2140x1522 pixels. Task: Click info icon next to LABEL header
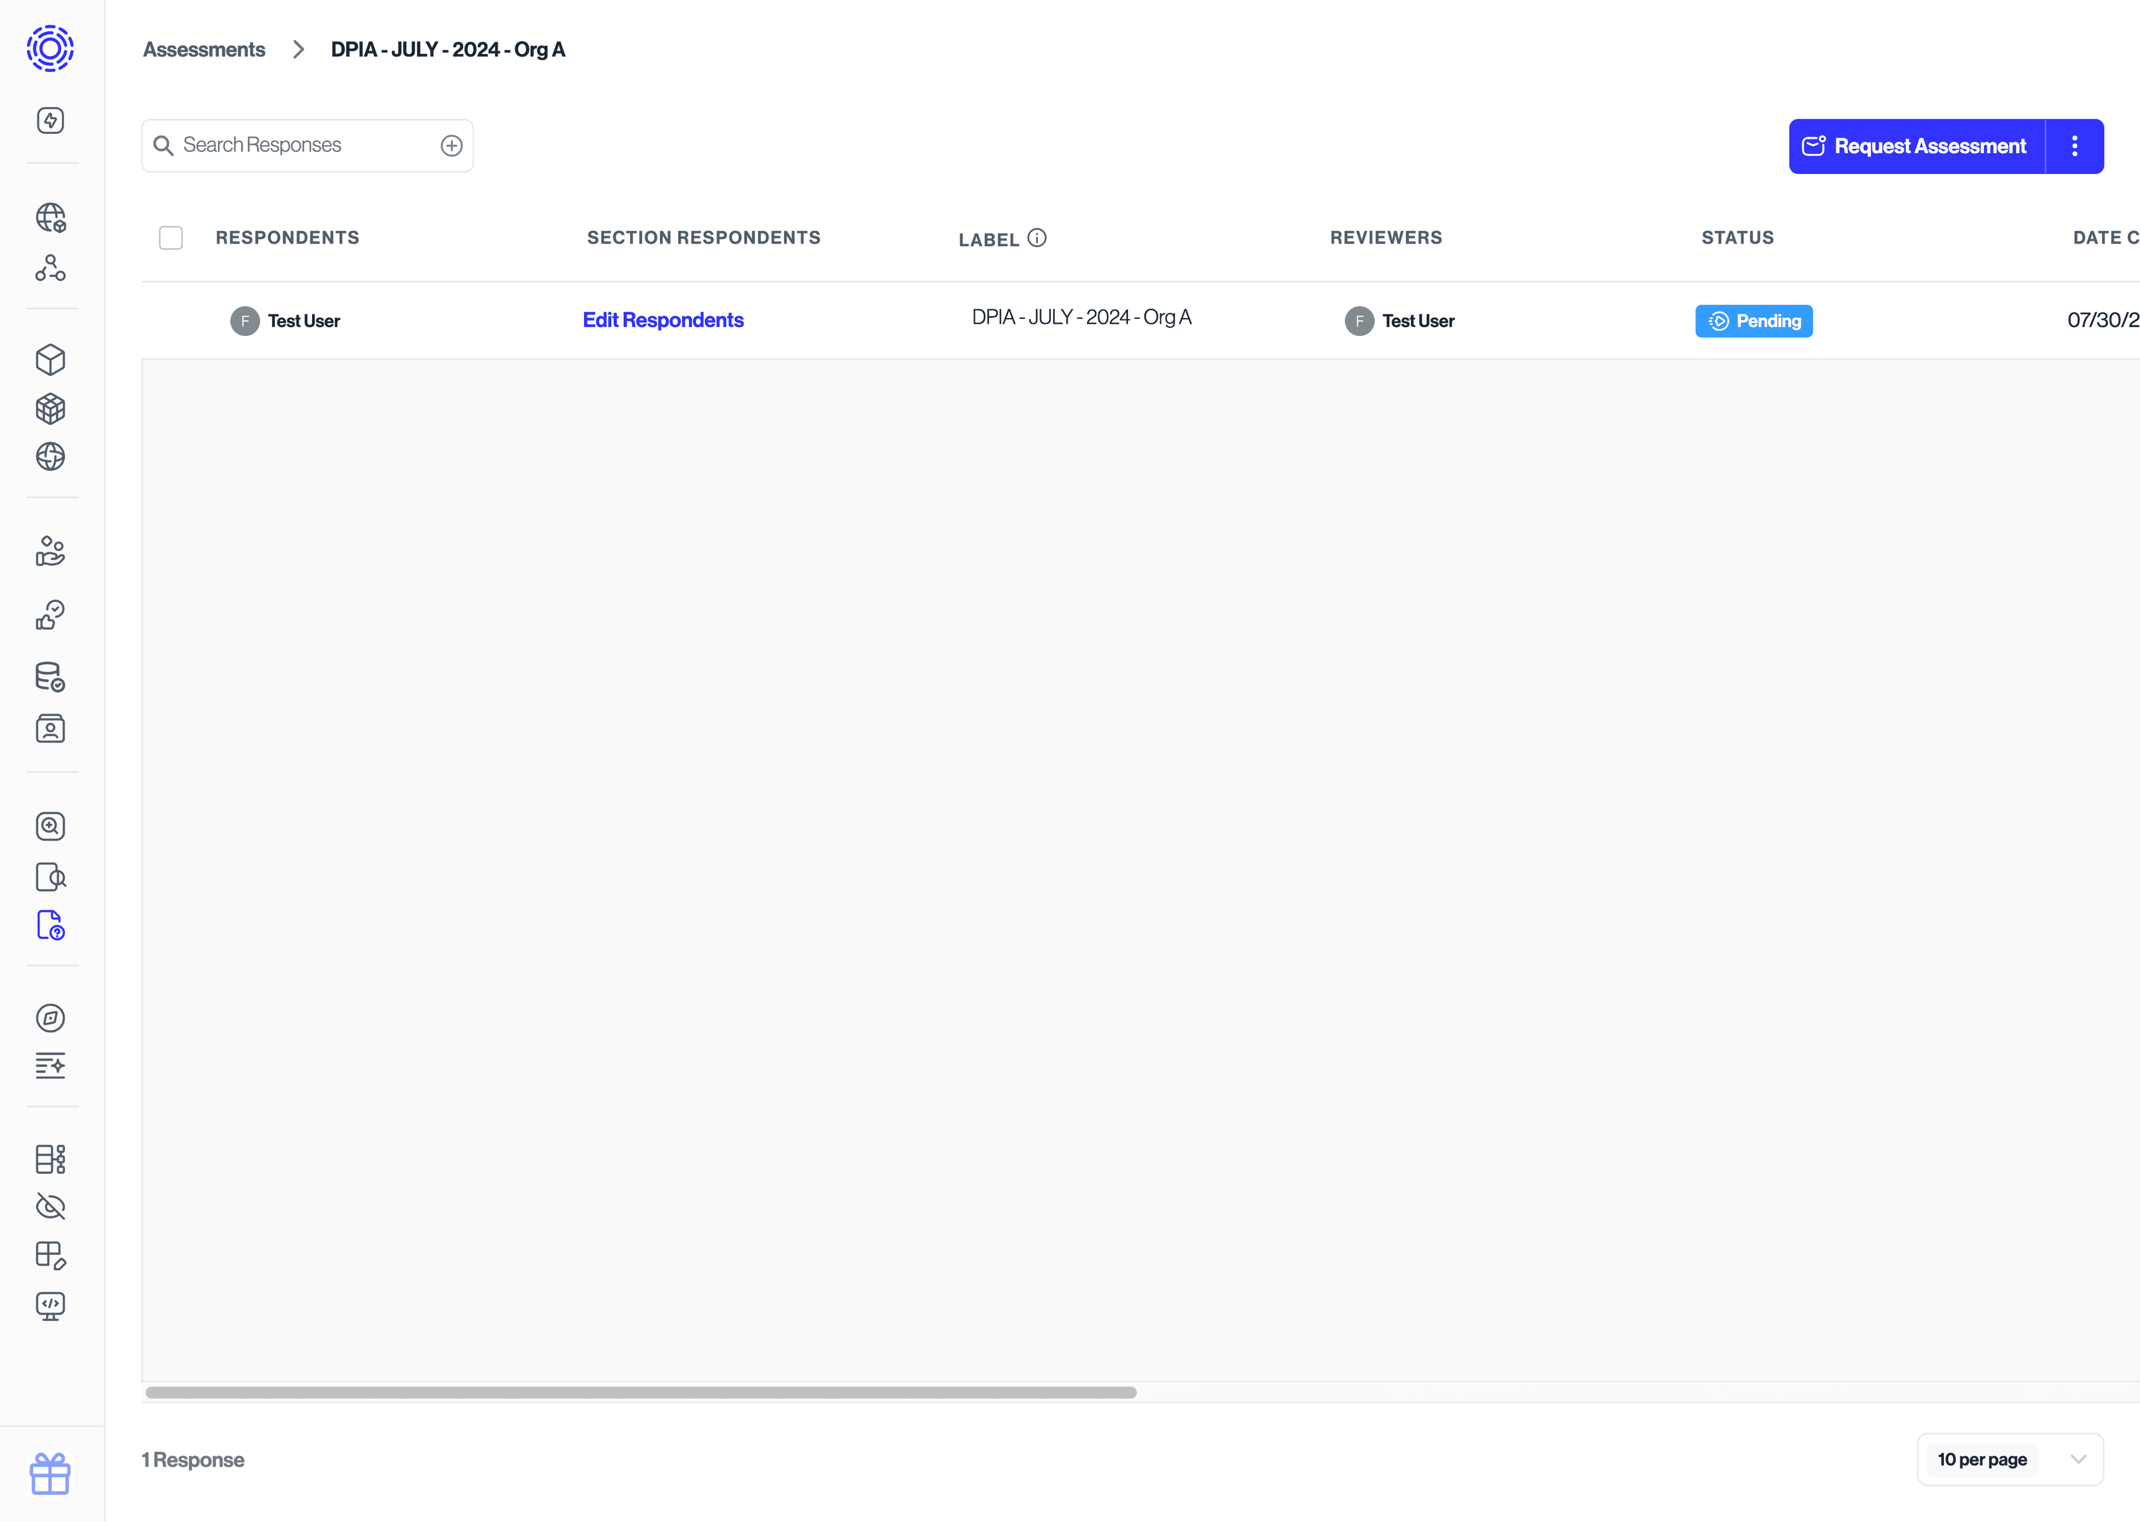(x=1036, y=238)
